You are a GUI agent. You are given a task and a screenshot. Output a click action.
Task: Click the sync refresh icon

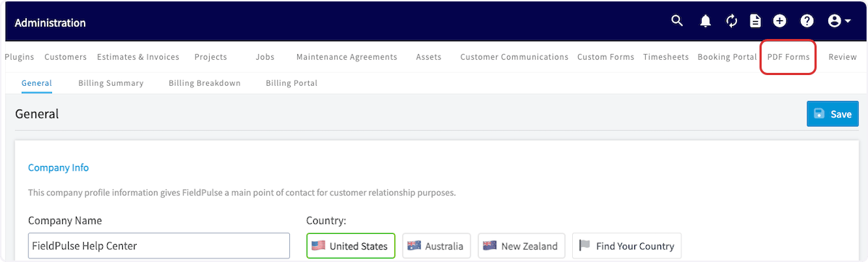(731, 22)
